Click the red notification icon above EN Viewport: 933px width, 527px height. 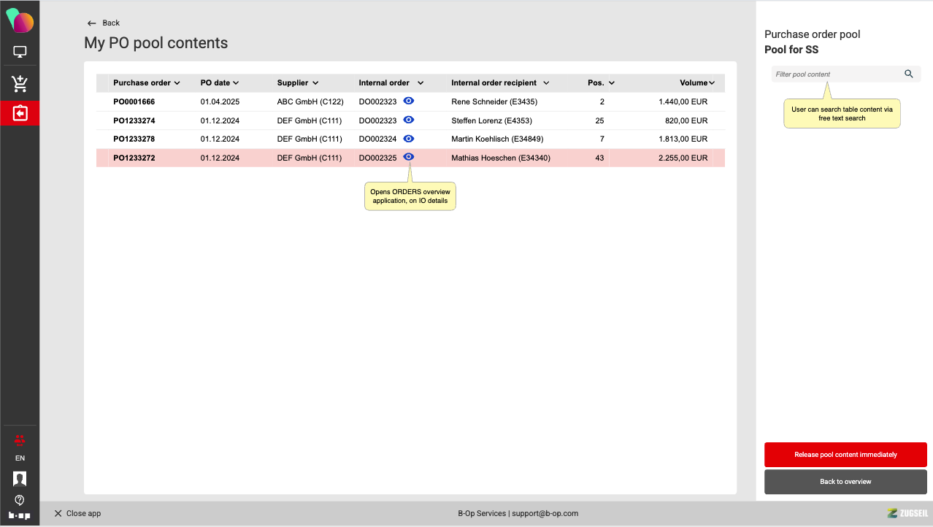[x=20, y=439]
